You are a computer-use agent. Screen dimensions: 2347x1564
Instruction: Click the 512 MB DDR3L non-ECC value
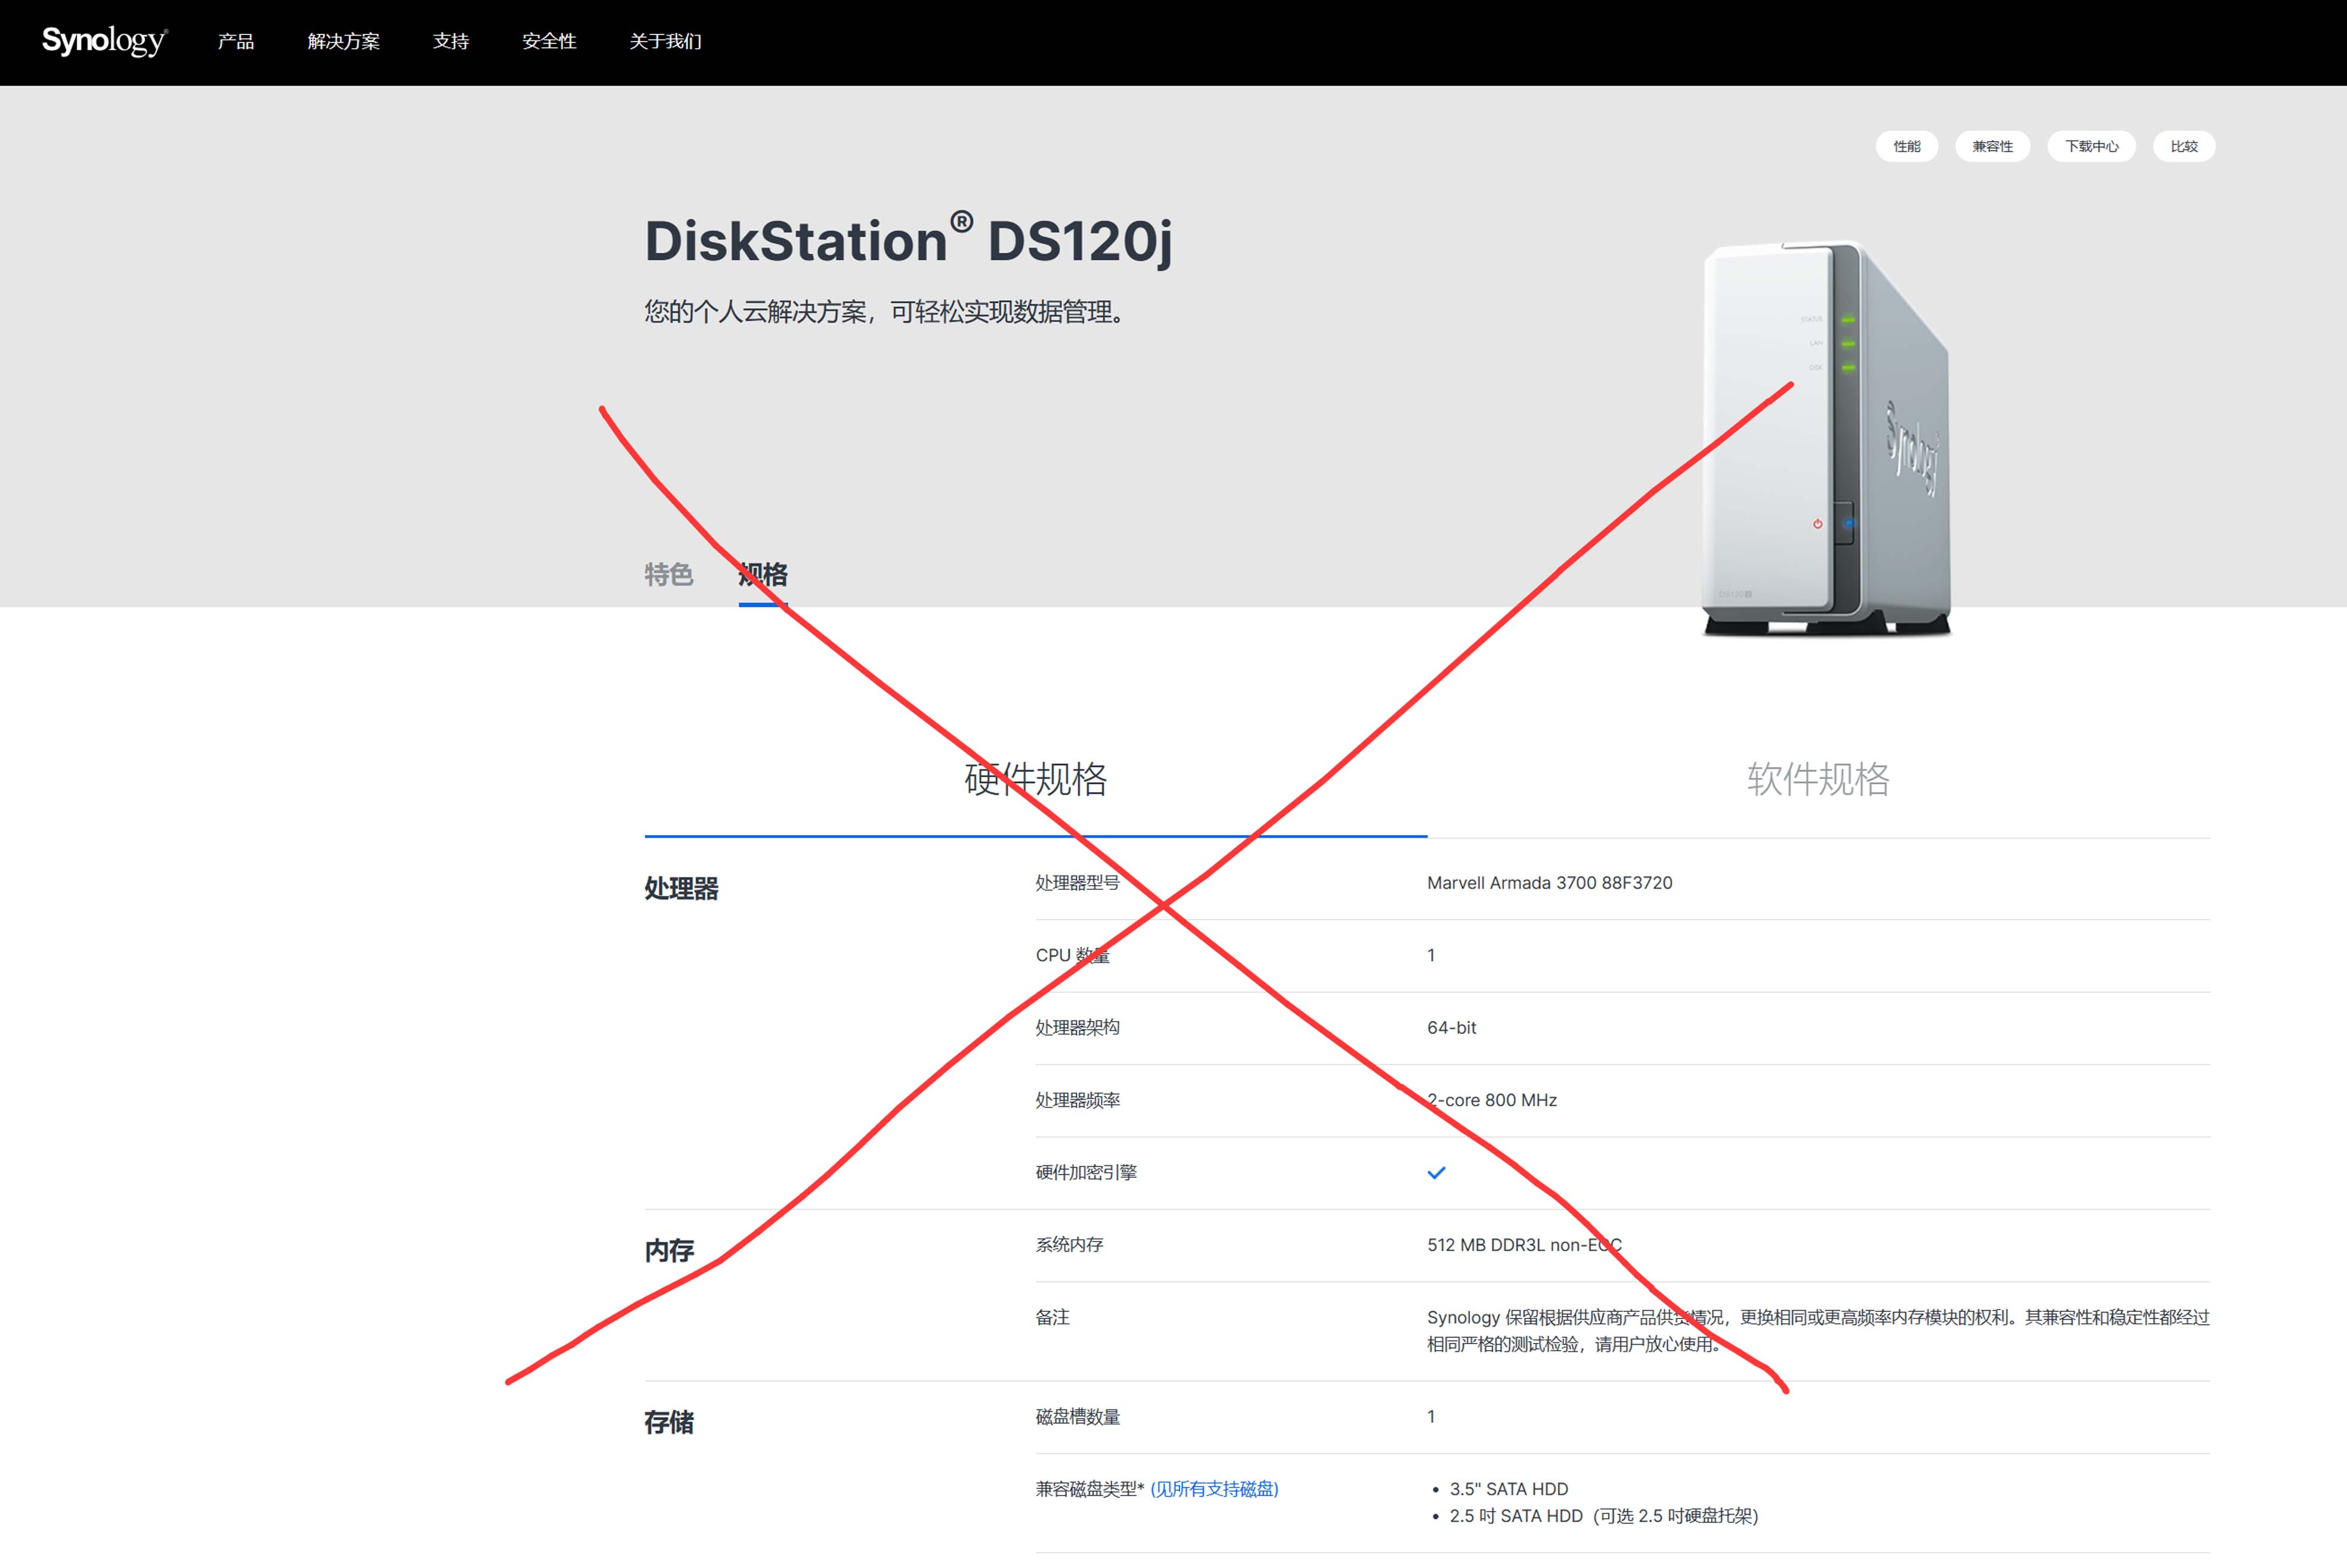point(1525,1245)
